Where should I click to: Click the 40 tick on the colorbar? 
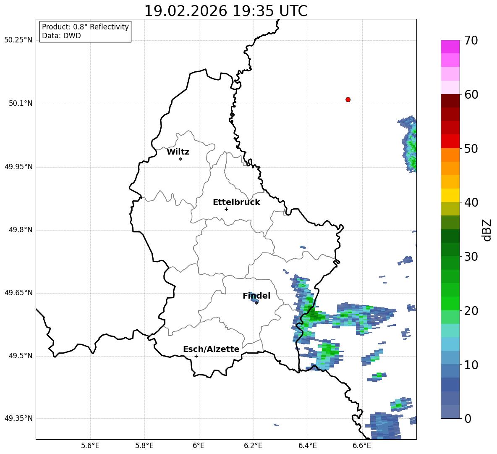(x=471, y=202)
